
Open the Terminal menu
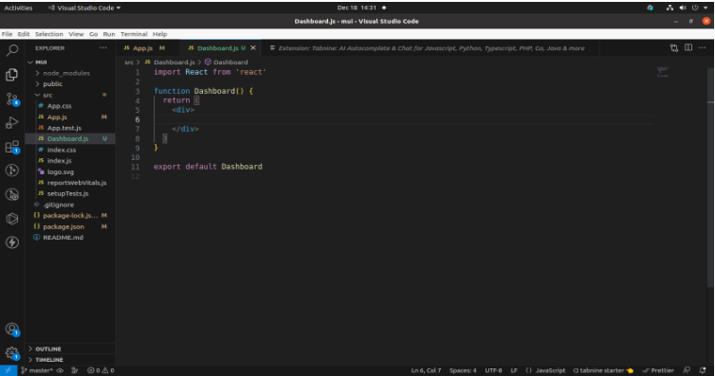point(134,34)
